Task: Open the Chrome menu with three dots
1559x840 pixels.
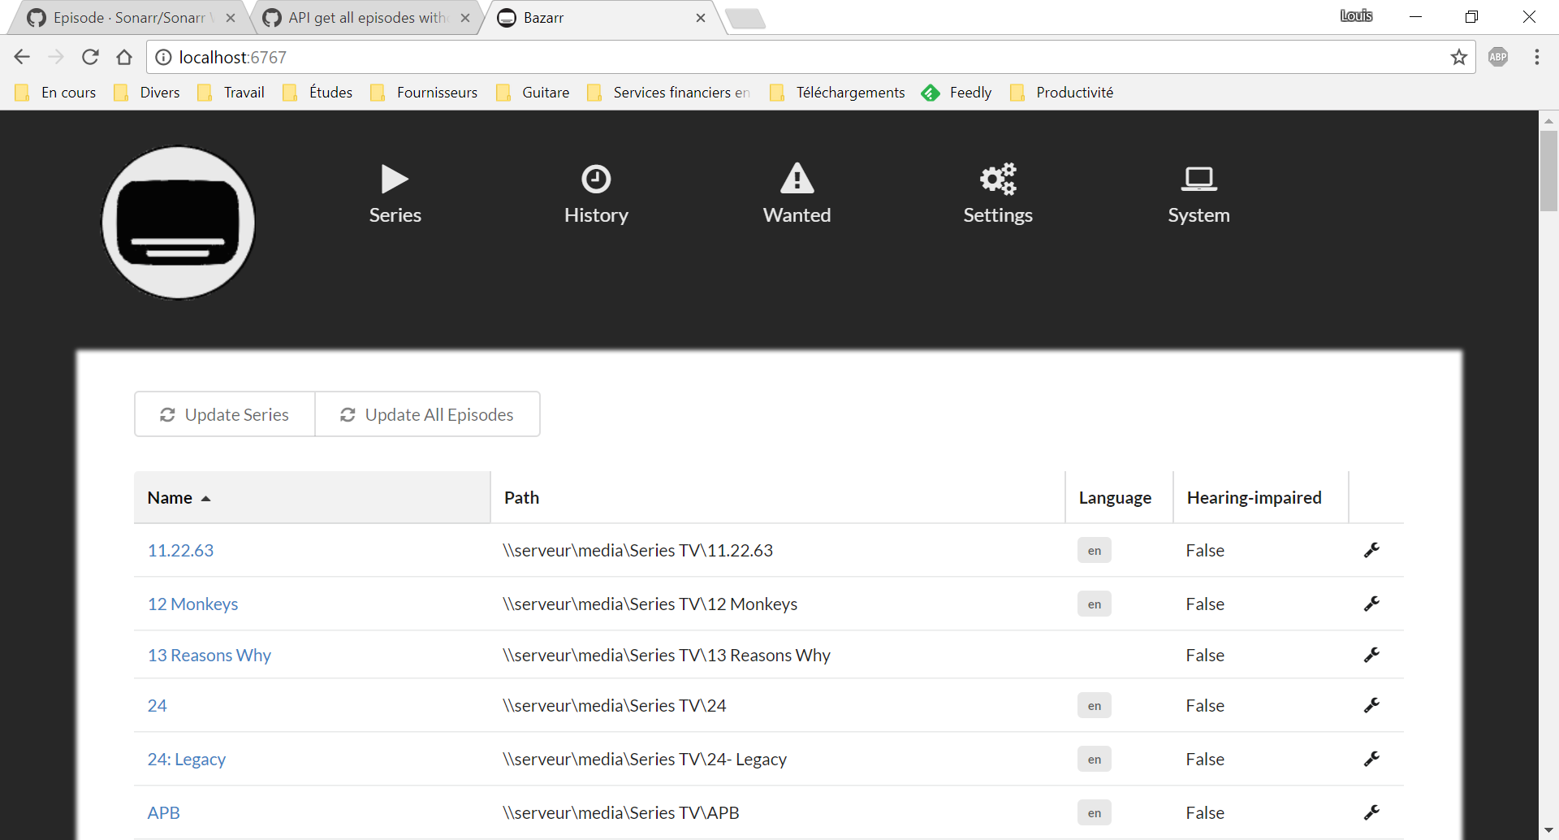Action: click(x=1536, y=57)
